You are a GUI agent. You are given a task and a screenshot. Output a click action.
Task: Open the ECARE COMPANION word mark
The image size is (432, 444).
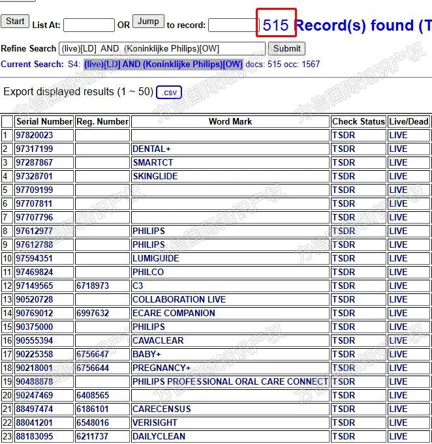pos(174,313)
